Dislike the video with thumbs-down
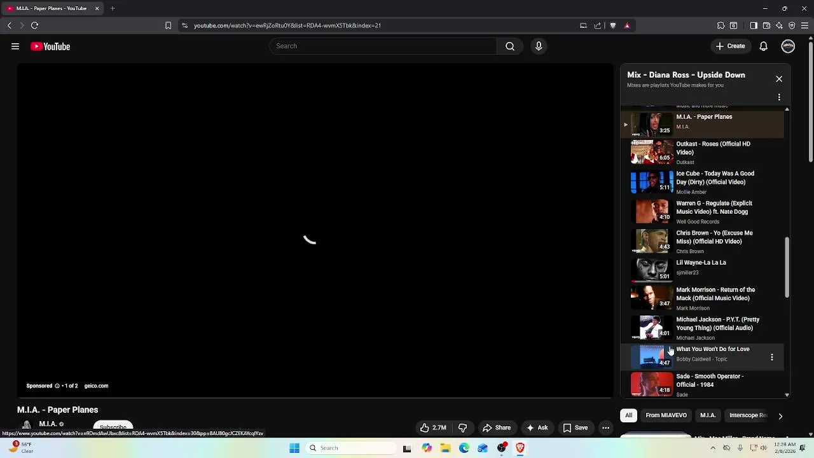 tap(463, 427)
